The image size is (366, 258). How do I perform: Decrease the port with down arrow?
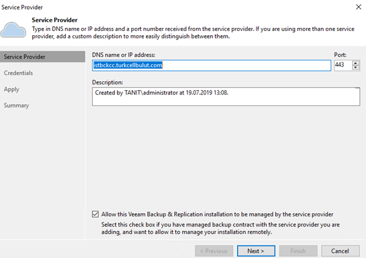point(356,68)
